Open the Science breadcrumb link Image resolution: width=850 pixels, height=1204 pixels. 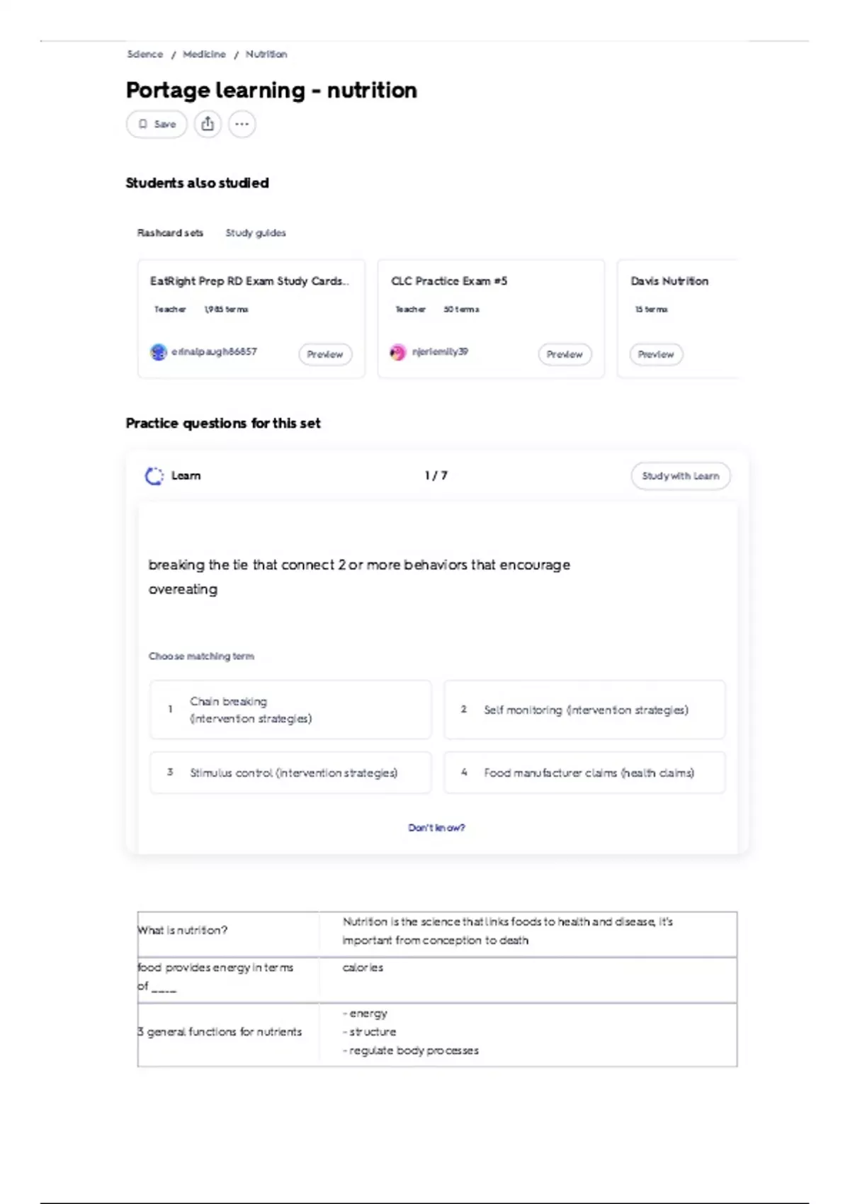144,55
